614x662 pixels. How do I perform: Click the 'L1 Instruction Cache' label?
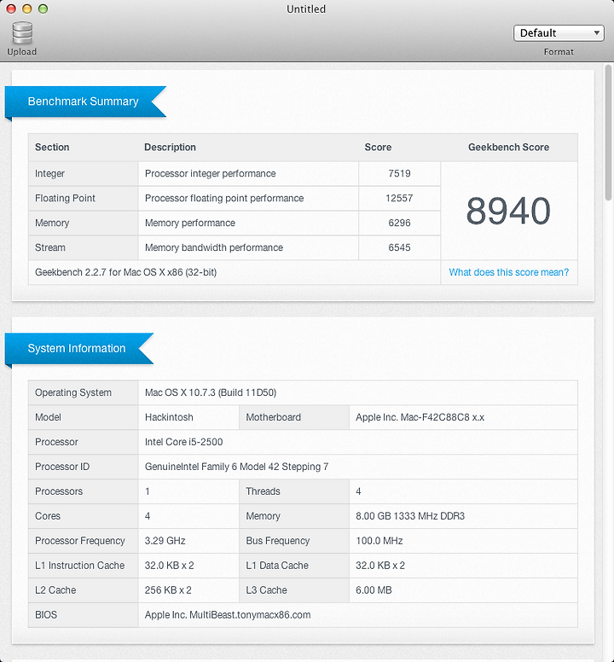[80, 566]
